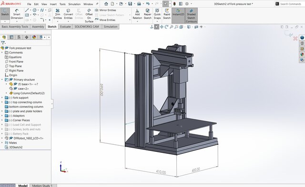Open the Insert menu
The height and width of the screenshot is (187, 305).
pyautogui.click(x=53, y=4)
